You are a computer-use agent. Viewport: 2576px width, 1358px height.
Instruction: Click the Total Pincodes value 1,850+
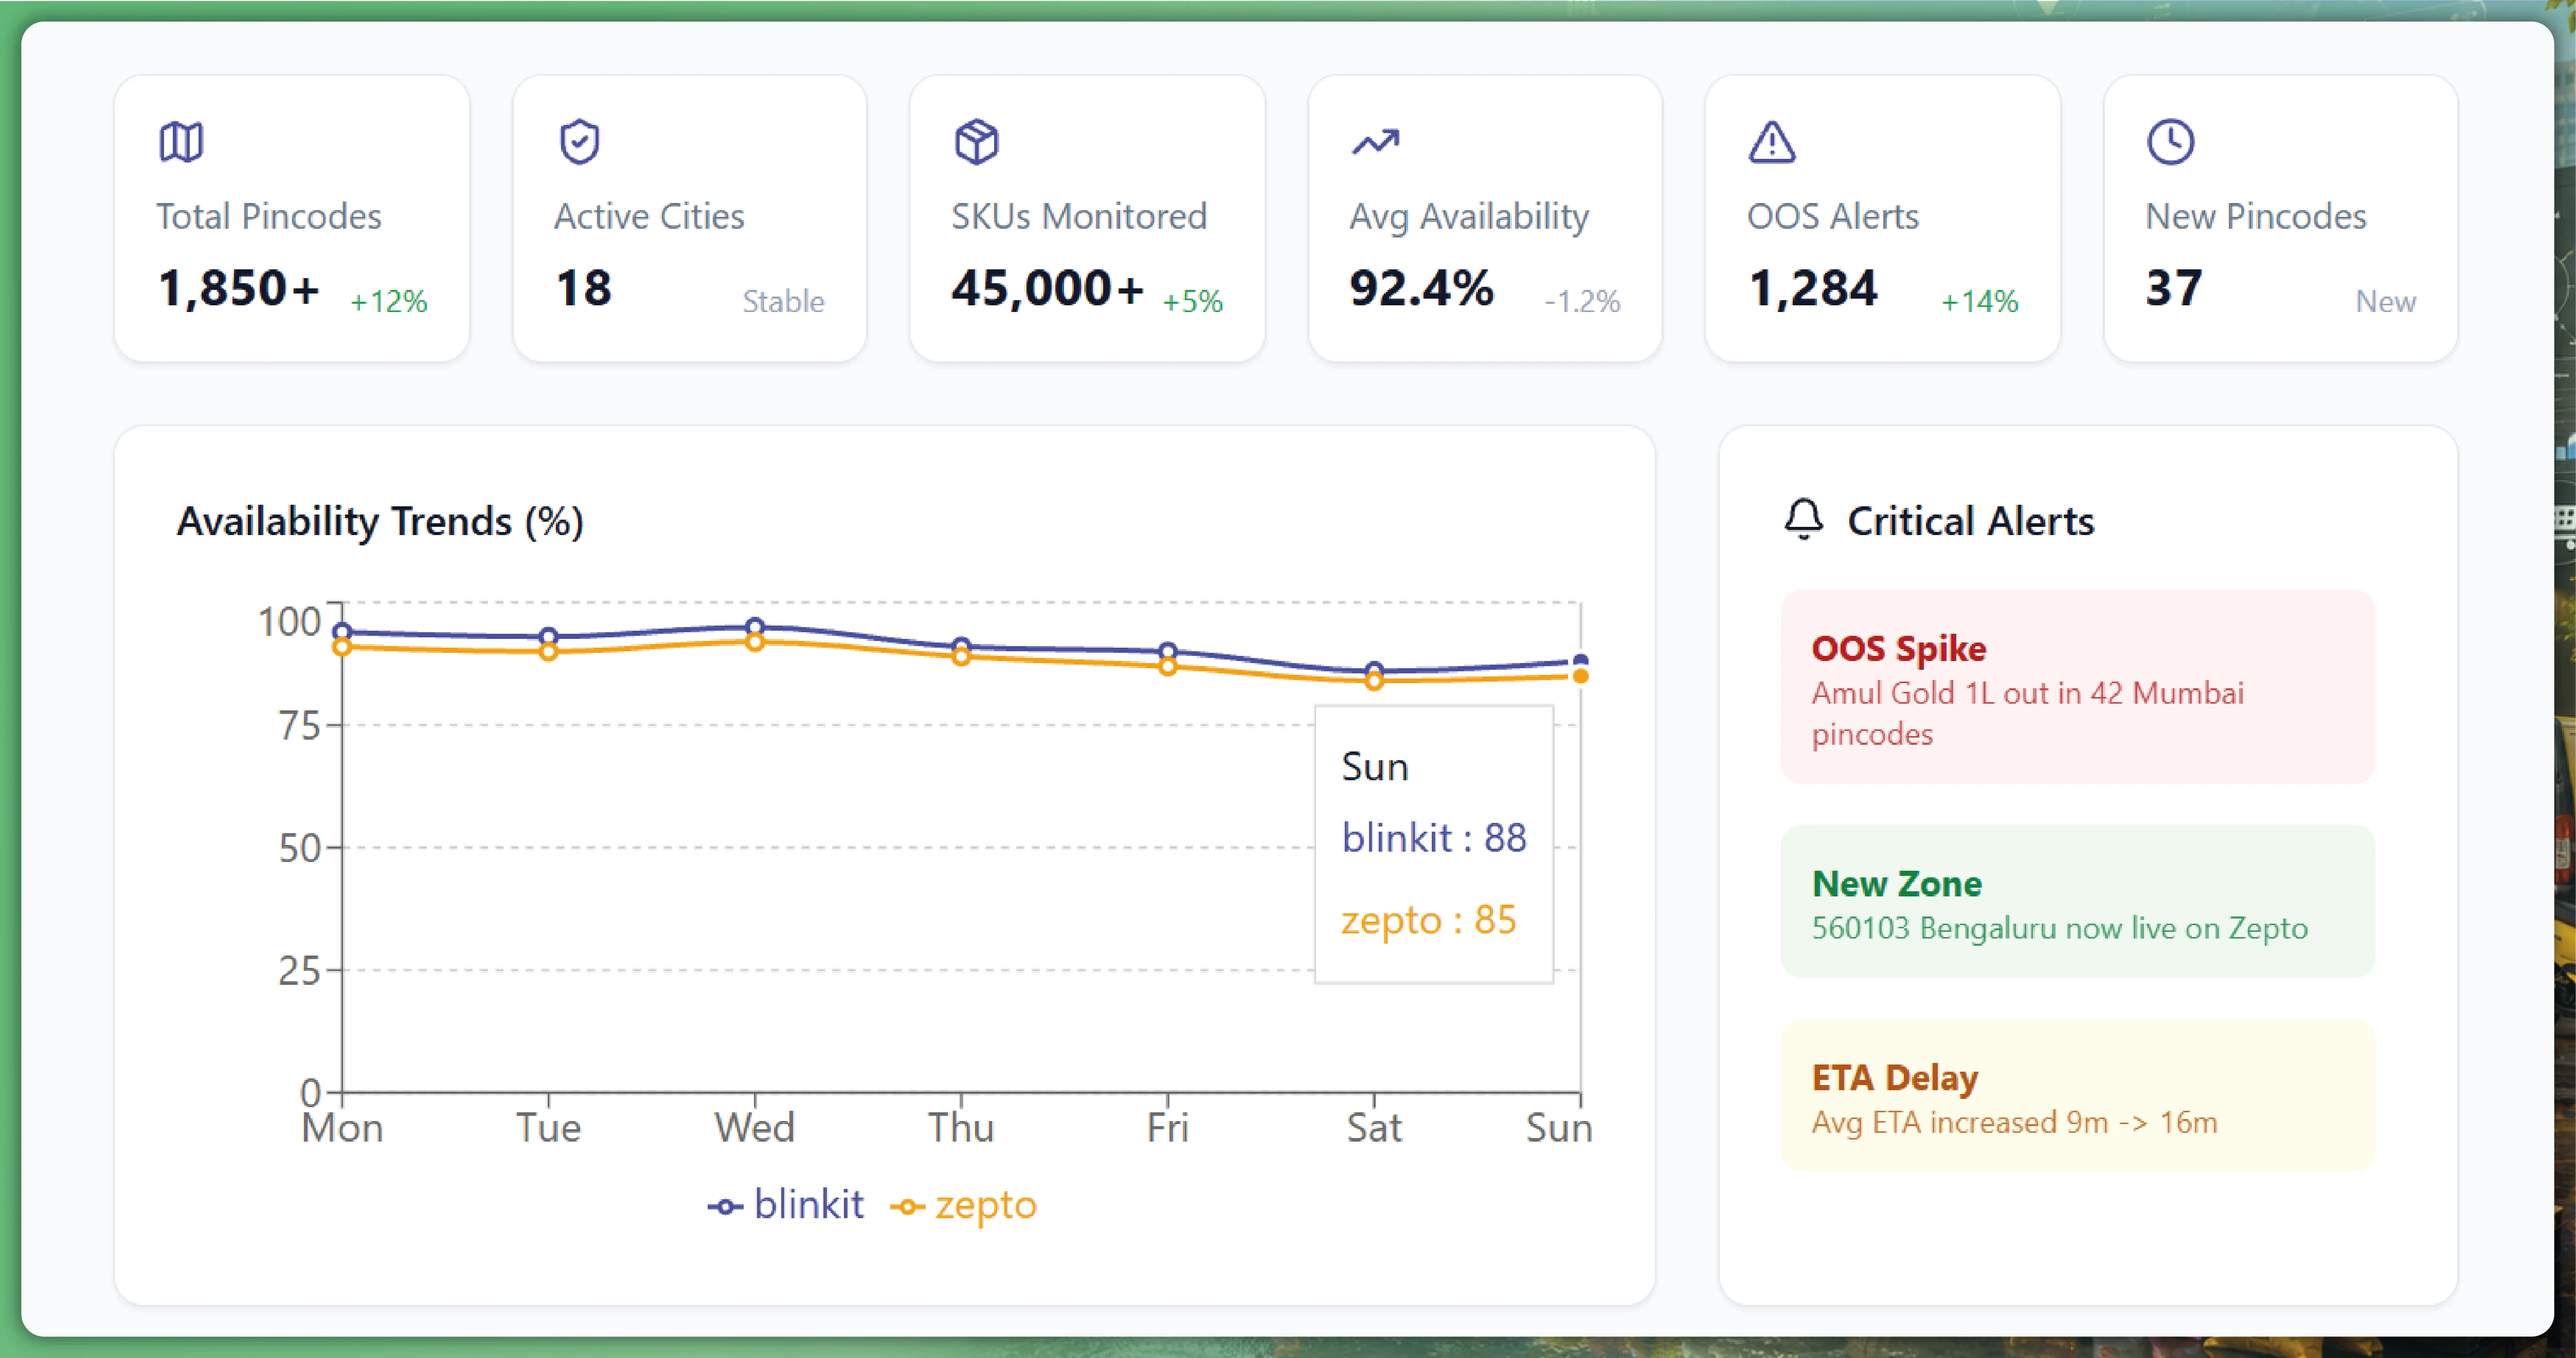tap(238, 288)
